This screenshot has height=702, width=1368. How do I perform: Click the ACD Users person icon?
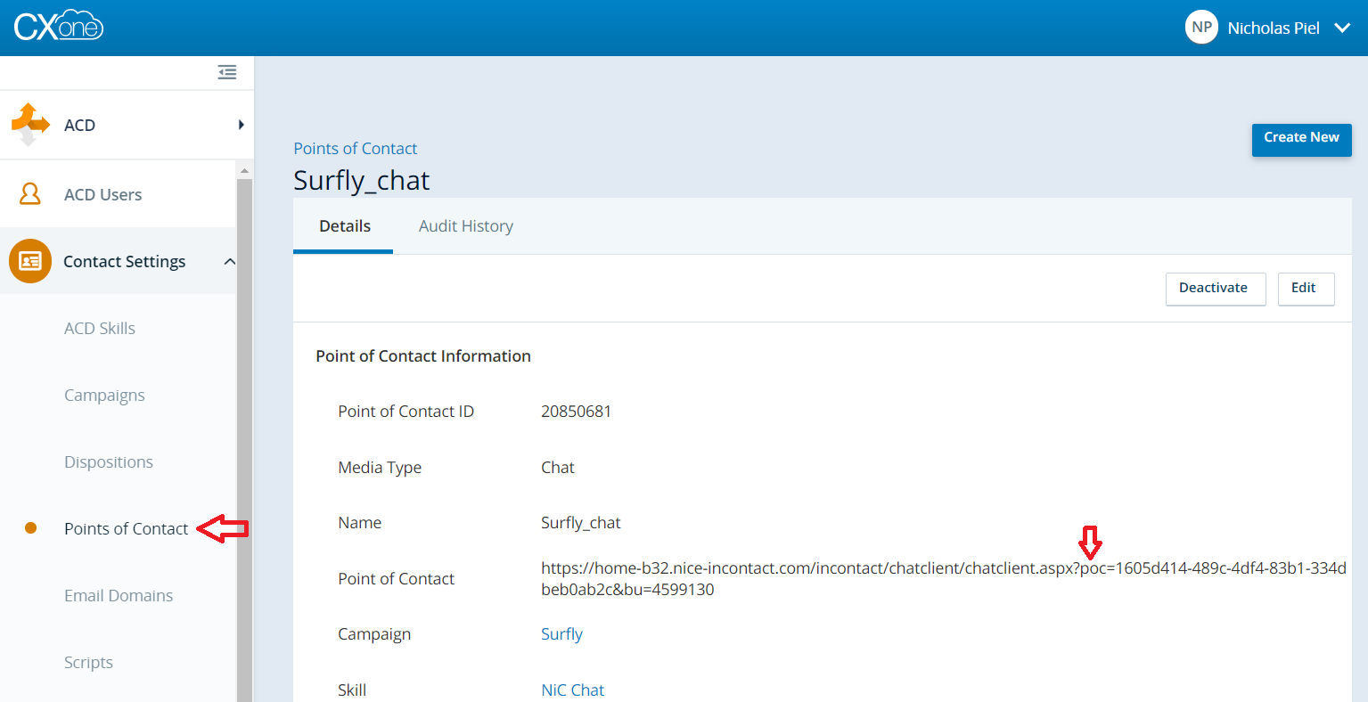(x=30, y=193)
